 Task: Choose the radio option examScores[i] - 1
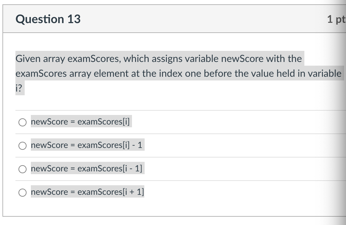23,145
